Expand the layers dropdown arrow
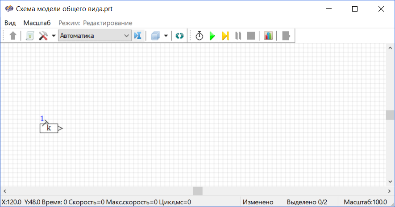 coord(166,36)
